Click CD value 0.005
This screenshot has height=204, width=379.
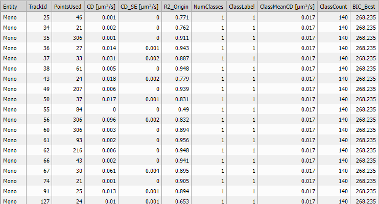pos(109,69)
